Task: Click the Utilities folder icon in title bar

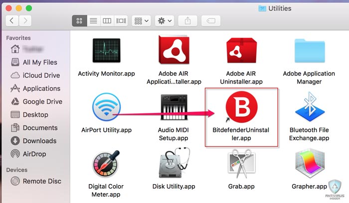Action: (x=262, y=8)
